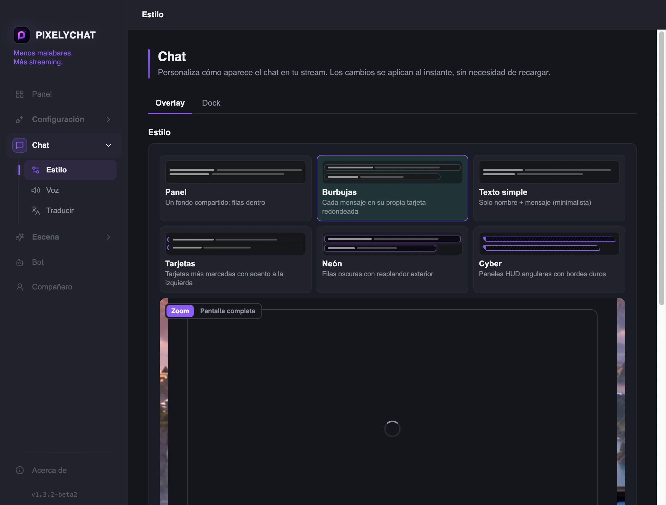Open Traducir in the Chat submenu
This screenshot has height=505, width=666.
[x=70, y=211]
